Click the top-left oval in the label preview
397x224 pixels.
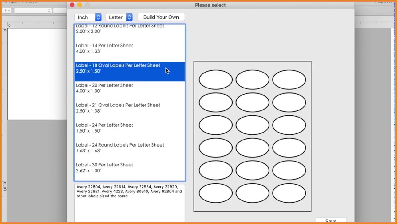[x=215, y=80]
